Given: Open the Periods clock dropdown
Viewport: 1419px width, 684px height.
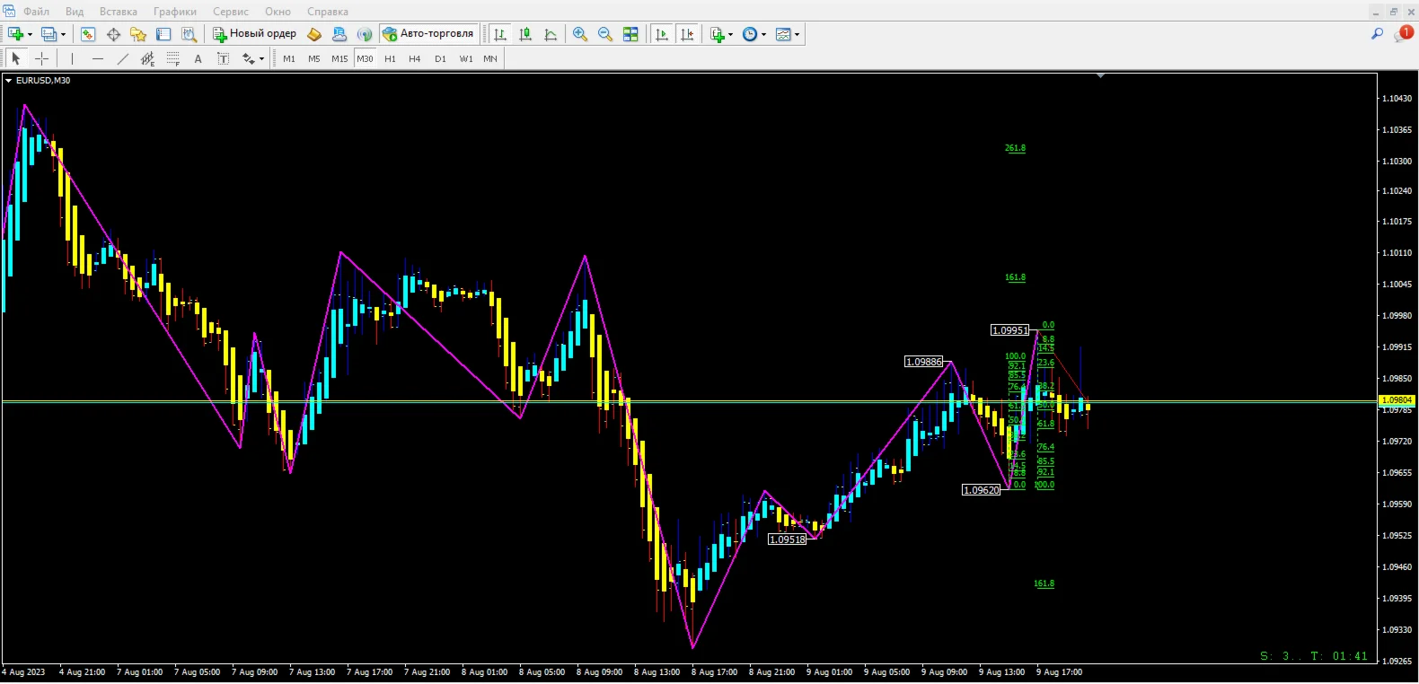Looking at the screenshot, I should (764, 35).
